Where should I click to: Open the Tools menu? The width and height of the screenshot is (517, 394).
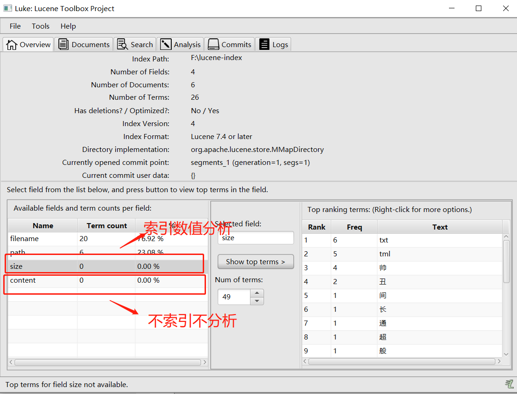(41, 26)
